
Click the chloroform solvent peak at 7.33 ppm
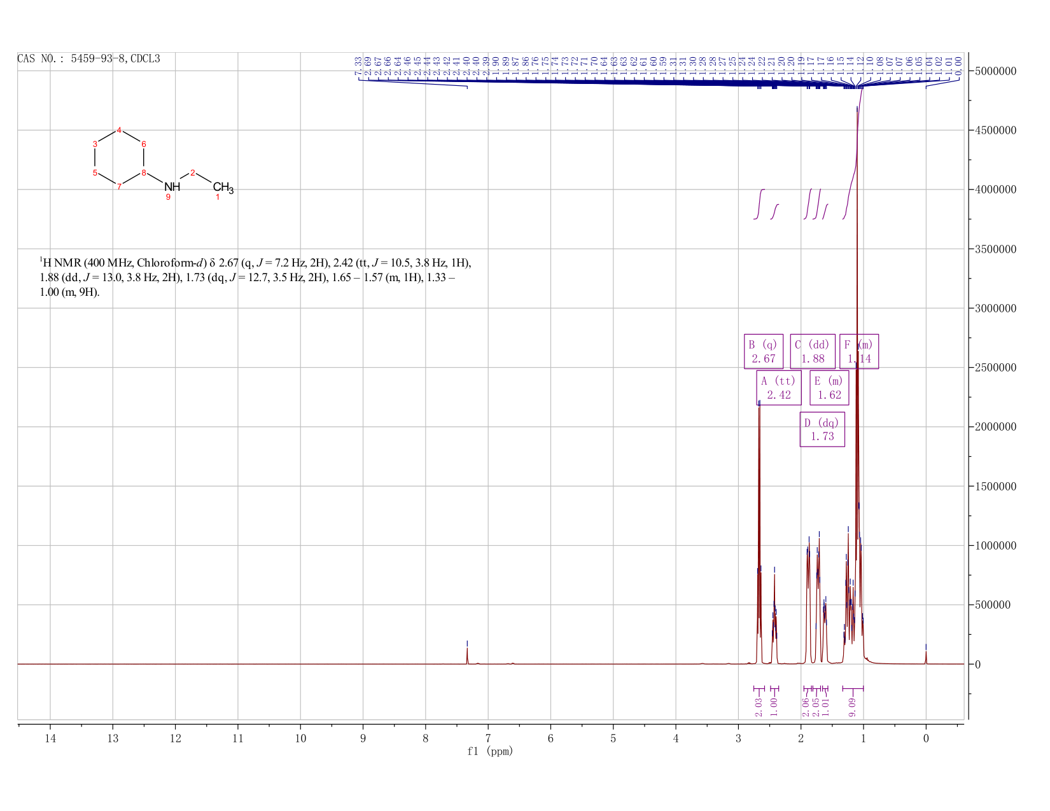coord(467,654)
